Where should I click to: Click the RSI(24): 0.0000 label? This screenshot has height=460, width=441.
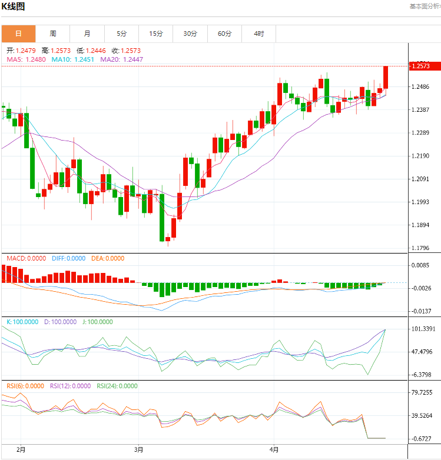pos(117,386)
